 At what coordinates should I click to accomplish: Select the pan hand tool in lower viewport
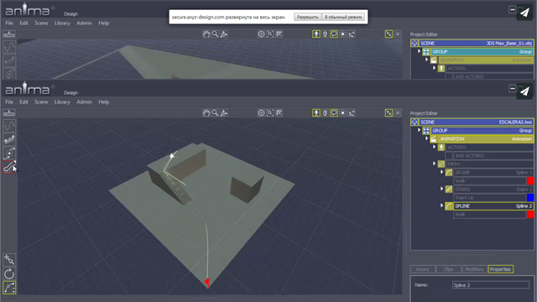[x=206, y=113]
